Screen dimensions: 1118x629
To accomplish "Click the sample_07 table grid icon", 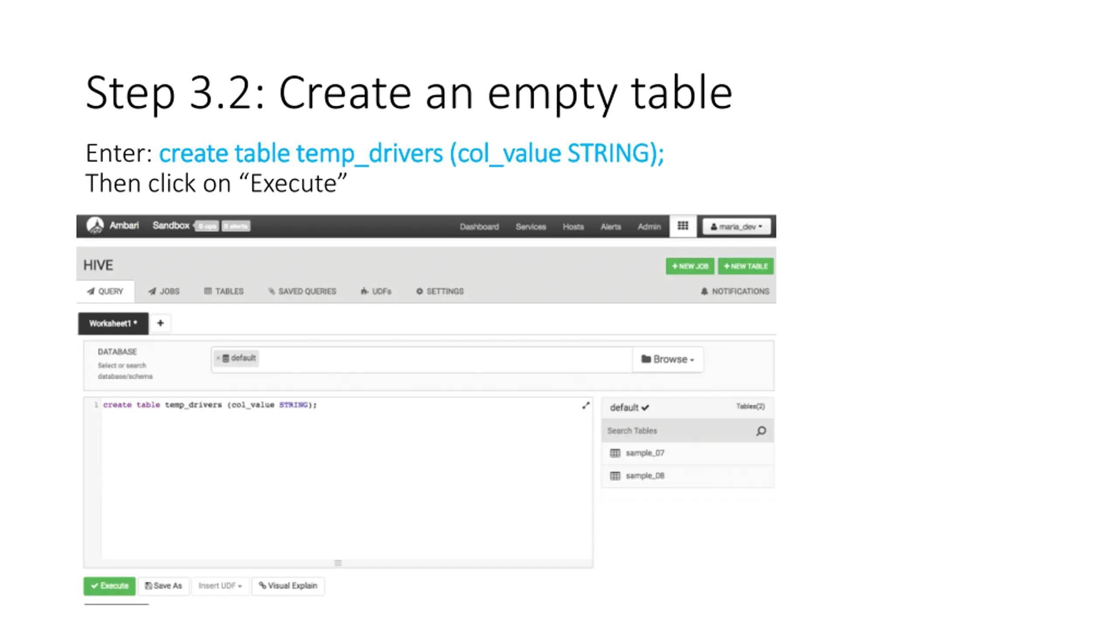I will (615, 453).
